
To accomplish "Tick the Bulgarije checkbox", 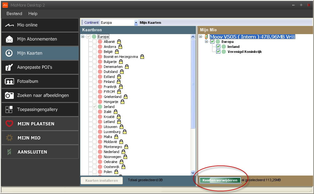I will point(95,62).
